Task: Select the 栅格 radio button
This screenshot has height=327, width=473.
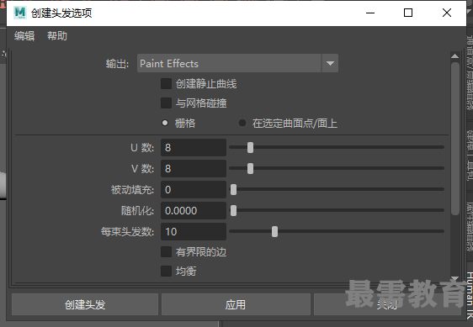Action: pyautogui.click(x=165, y=123)
